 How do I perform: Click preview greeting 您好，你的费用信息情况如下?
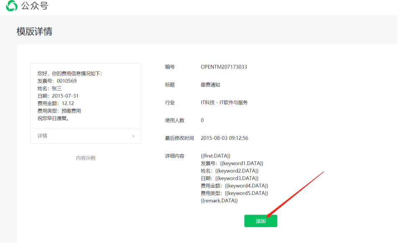[x=70, y=74]
